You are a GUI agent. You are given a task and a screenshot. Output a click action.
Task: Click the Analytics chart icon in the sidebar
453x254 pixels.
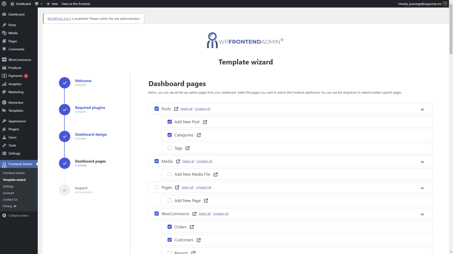(x=4, y=84)
